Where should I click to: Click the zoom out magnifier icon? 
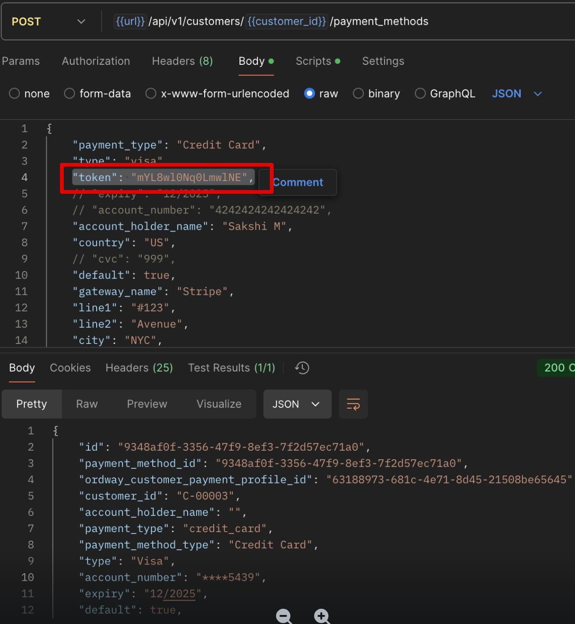click(x=284, y=616)
